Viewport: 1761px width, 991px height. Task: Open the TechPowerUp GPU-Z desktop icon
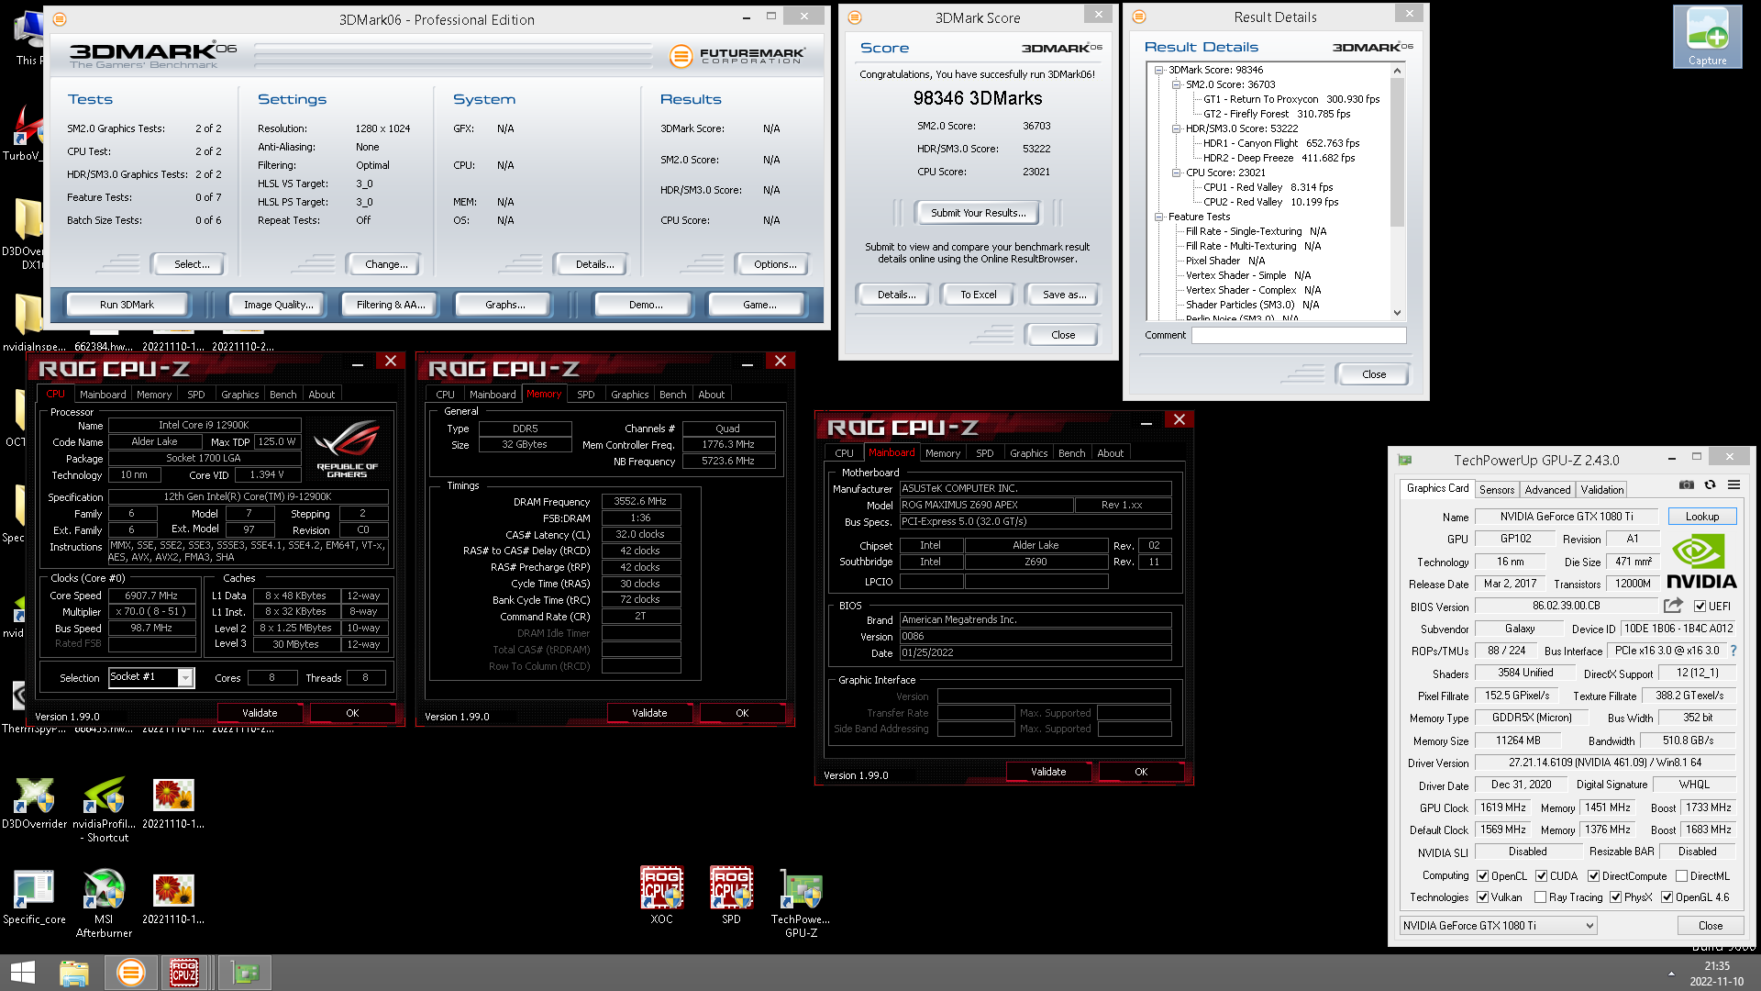click(x=801, y=903)
